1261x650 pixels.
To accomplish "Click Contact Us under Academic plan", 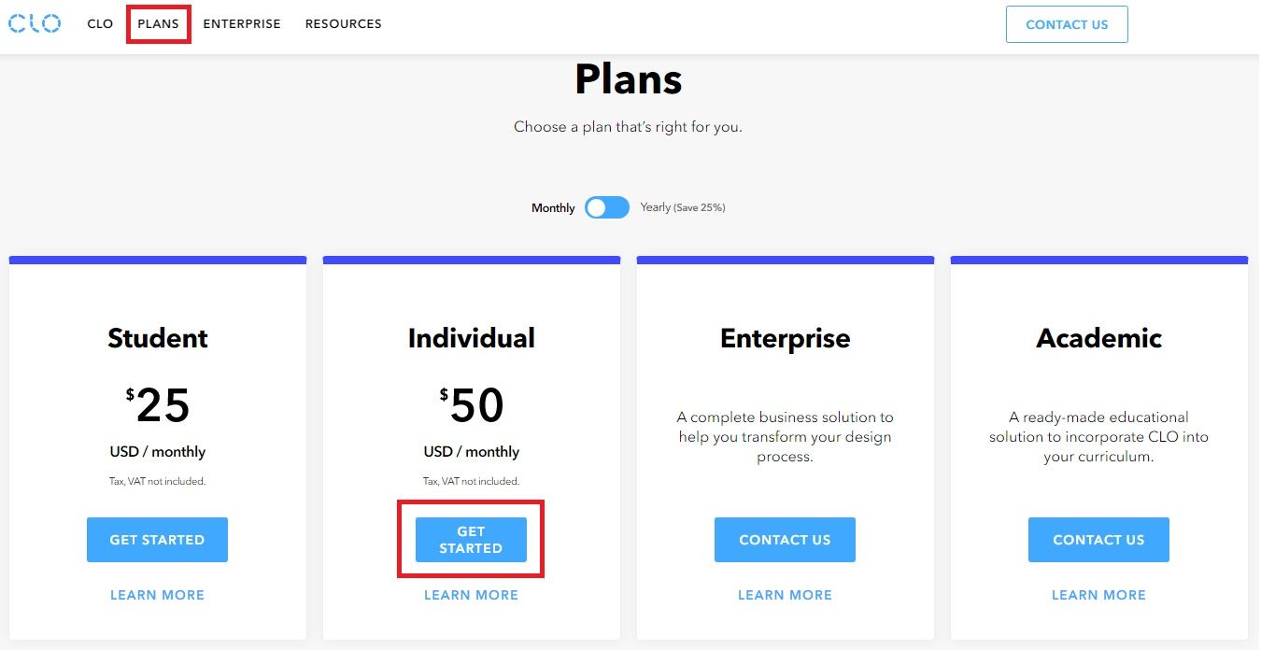I will point(1098,540).
